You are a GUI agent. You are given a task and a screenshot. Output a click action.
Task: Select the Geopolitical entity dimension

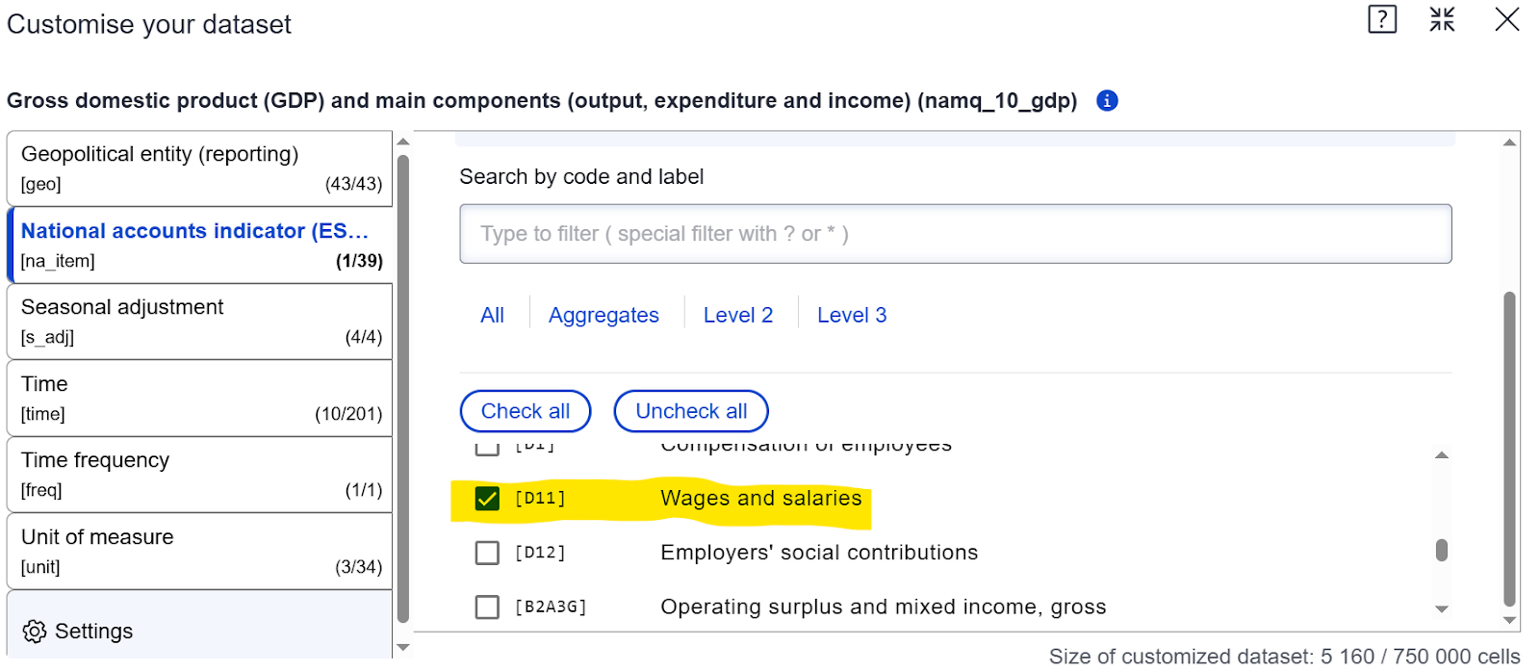(x=199, y=168)
